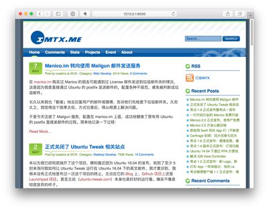The height and width of the screenshot is (210, 269).
Task: Reload the page with the refresh icon
Action: (x=173, y=14)
